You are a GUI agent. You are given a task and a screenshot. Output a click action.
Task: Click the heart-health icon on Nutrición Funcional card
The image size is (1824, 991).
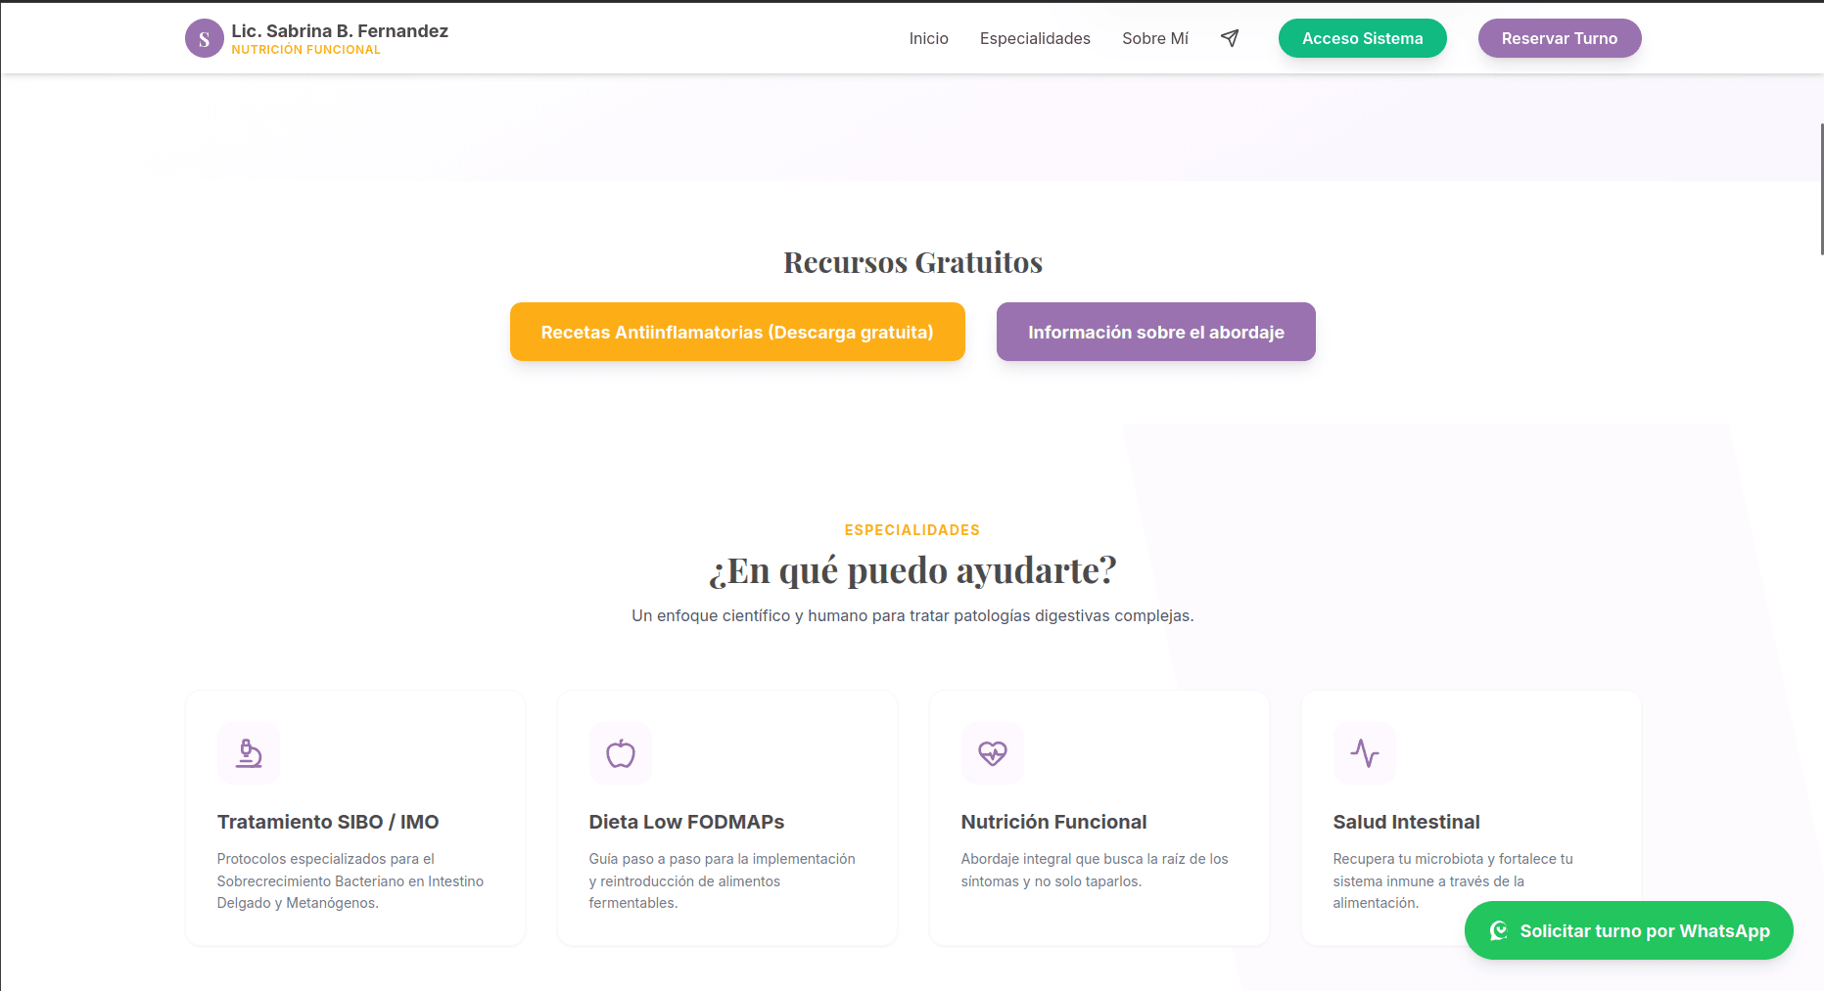[x=992, y=753]
